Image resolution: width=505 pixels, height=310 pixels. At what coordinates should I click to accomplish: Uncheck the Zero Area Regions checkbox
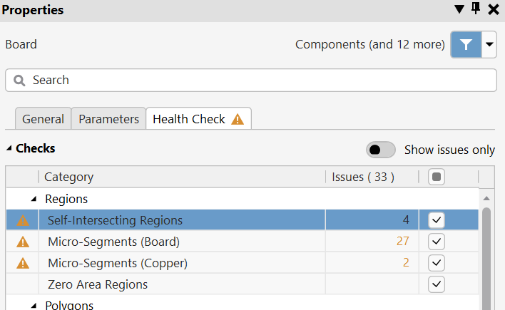[437, 284]
